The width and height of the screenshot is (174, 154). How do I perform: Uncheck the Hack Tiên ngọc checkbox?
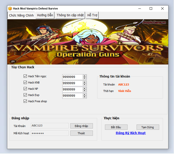(25, 76)
